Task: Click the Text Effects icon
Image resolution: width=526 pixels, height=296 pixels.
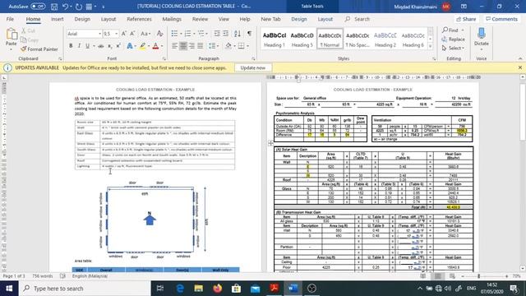Action: point(130,46)
